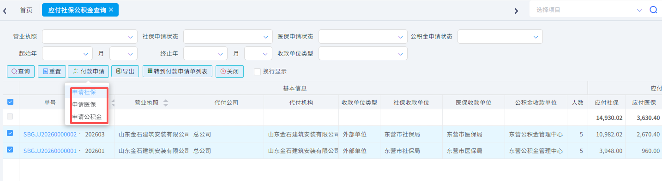Viewport: 662px width, 181px height.
Task: Click the 代付公司 column header
Action: coord(226,102)
